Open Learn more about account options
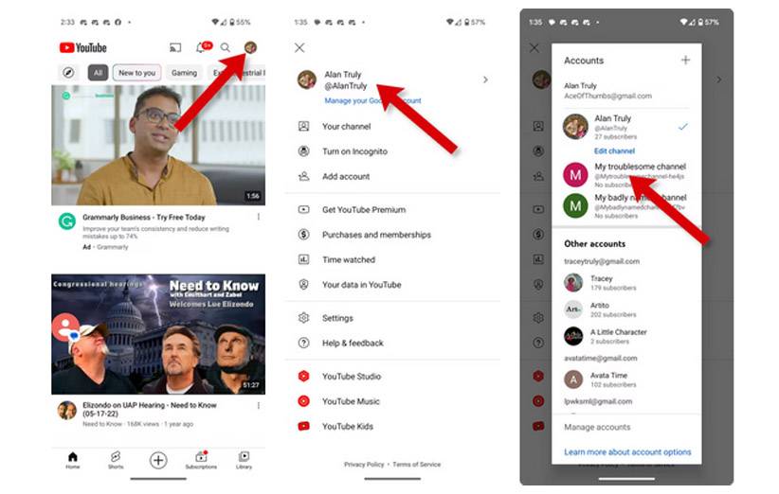Image resolution: width=779 pixels, height=494 pixels. tap(627, 451)
